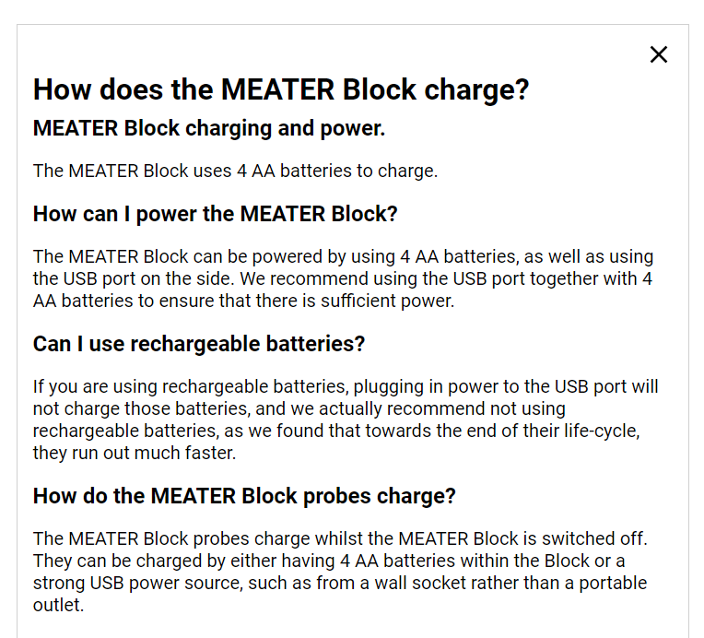Select the 'How do the MEATER Block probes charge?' heading
Image resolution: width=704 pixels, height=638 pixels.
tap(244, 496)
